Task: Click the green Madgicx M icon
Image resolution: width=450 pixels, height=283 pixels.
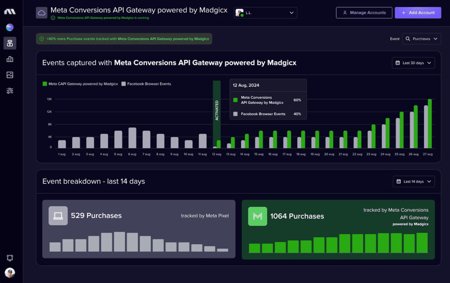Action: pos(257,216)
